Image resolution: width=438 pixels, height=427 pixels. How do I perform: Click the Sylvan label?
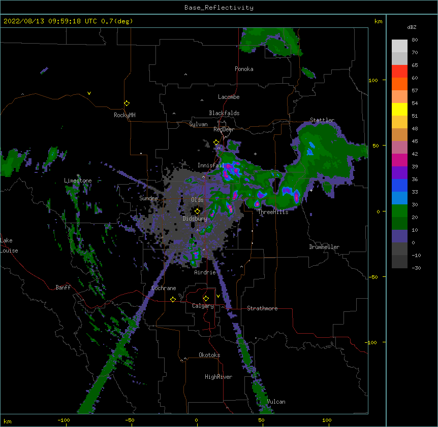198,124
